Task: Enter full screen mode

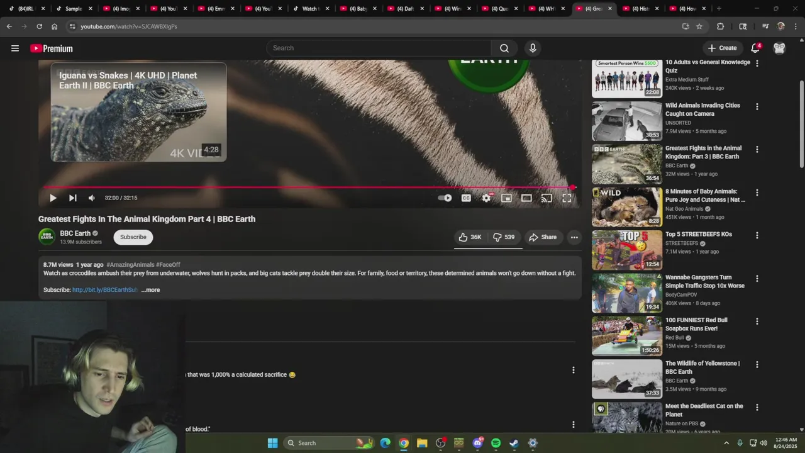Action: coord(567,198)
